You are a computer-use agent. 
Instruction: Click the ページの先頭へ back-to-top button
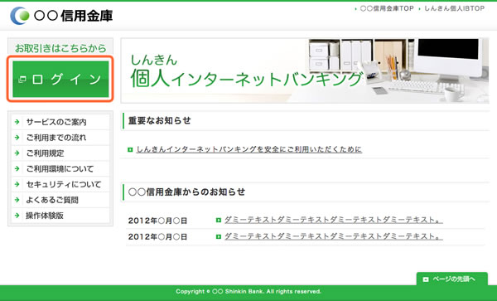452,279
